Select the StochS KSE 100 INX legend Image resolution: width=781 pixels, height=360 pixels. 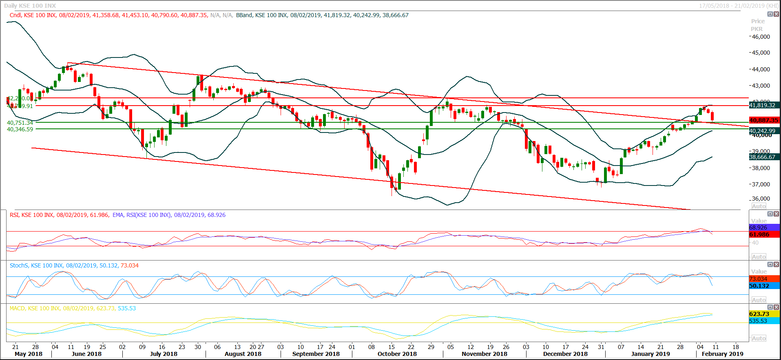point(74,265)
